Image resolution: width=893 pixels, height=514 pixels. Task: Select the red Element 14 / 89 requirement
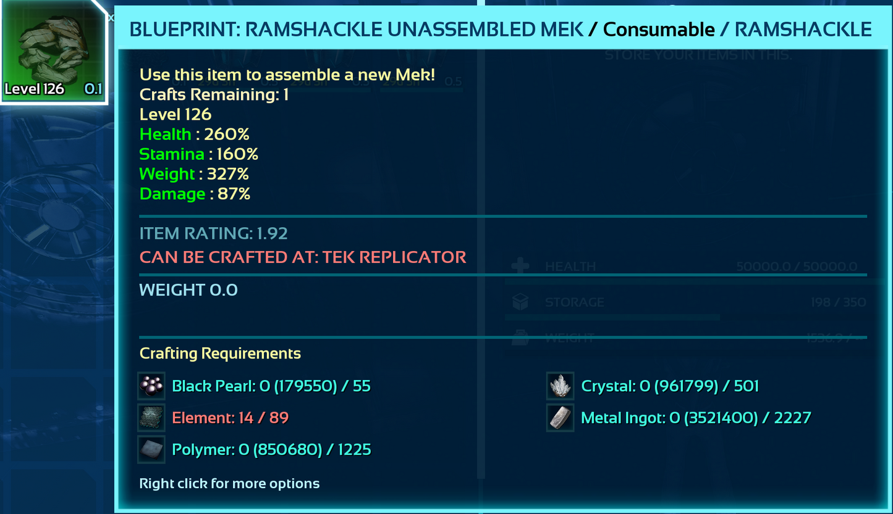pos(231,418)
